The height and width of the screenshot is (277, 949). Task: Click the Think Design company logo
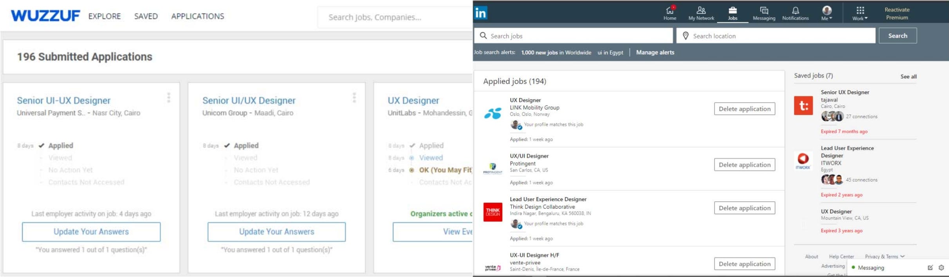[493, 212]
